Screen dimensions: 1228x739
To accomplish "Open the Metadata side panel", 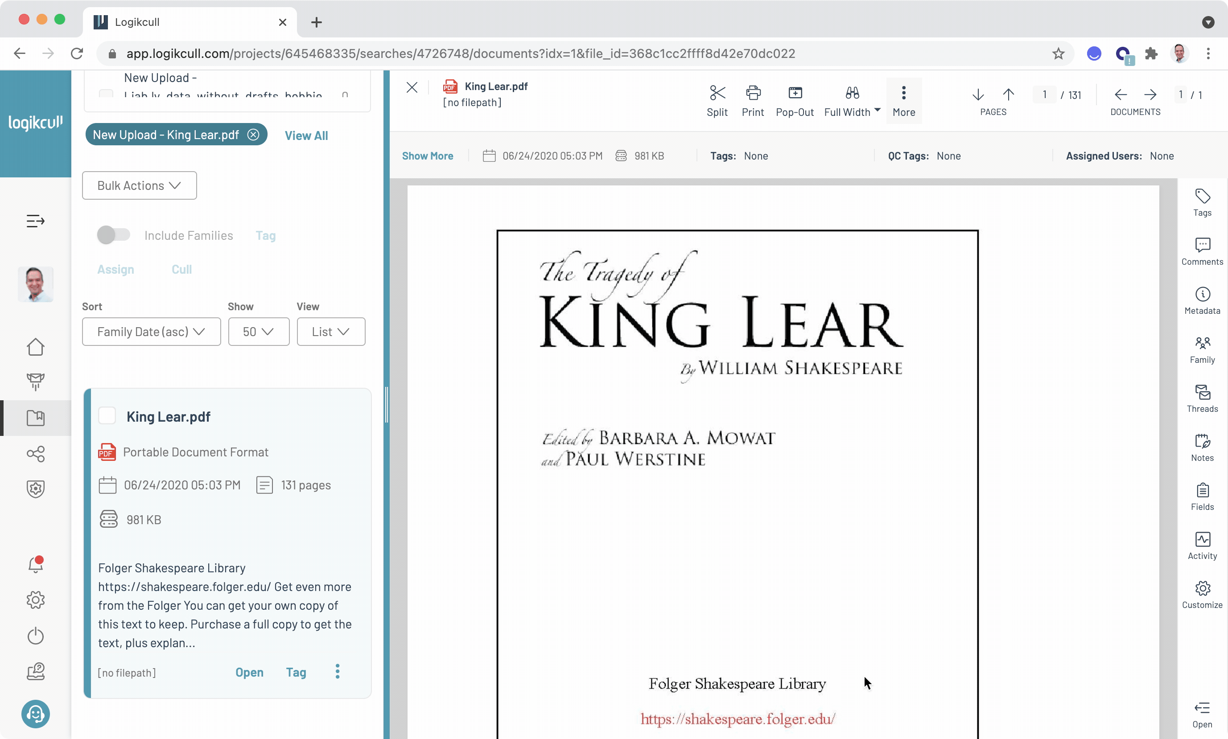I will tap(1202, 301).
